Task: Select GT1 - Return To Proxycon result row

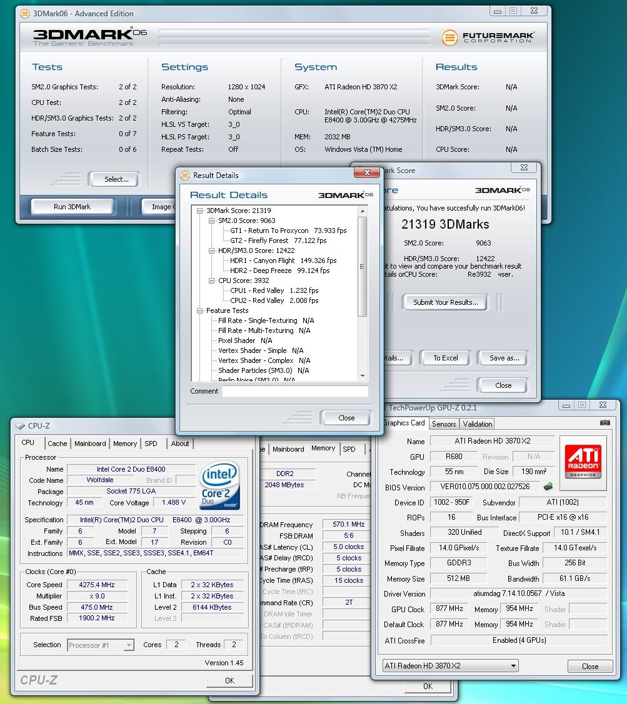Action: [288, 231]
